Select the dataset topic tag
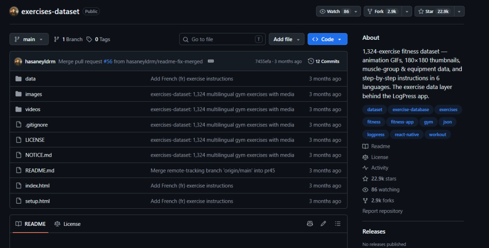The image size is (489, 248). click(x=374, y=109)
